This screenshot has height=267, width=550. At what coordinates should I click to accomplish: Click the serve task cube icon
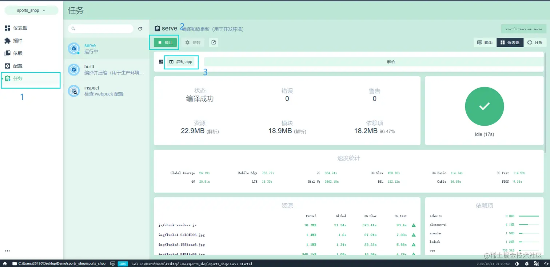[x=74, y=48]
